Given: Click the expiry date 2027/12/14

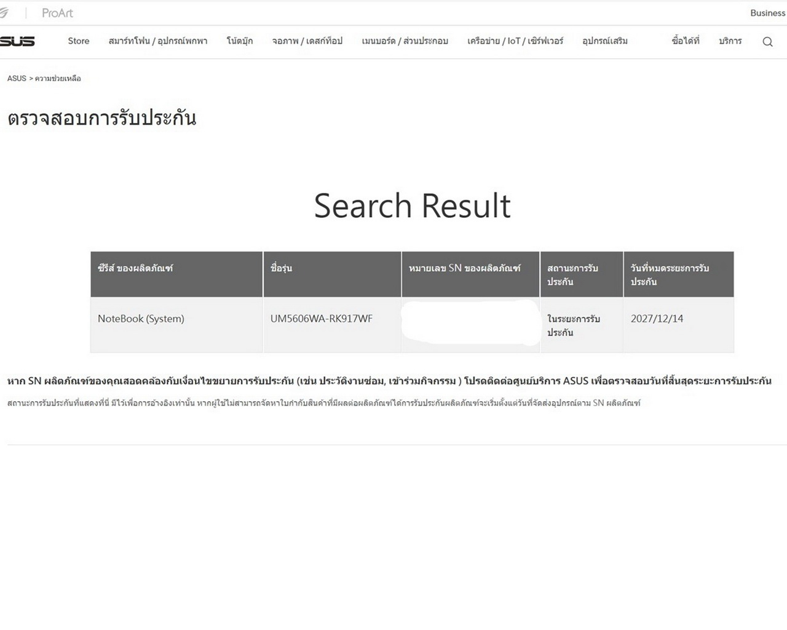Looking at the screenshot, I should coord(657,319).
